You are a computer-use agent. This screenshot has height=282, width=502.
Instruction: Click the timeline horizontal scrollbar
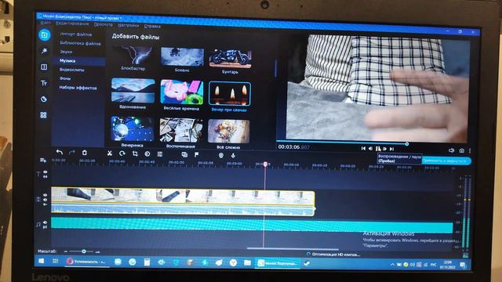click(x=293, y=249)
